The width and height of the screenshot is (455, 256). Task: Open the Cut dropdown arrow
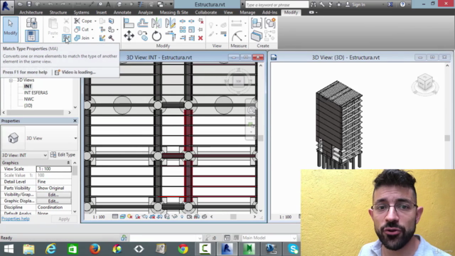point(92,30)
